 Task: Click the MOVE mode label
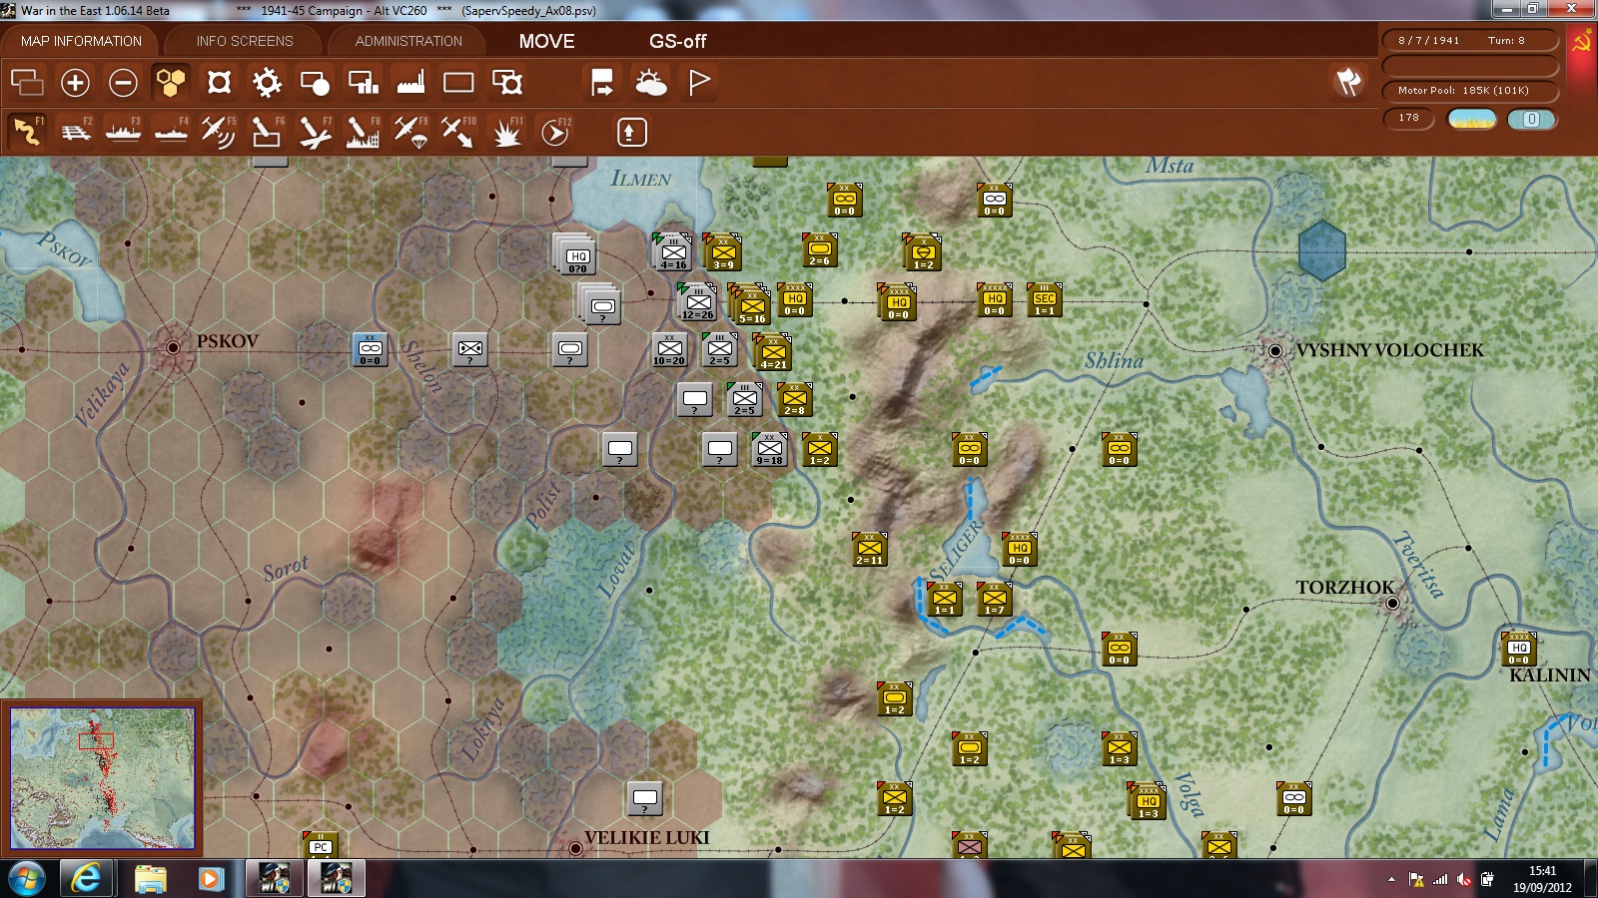pos(546,41)
